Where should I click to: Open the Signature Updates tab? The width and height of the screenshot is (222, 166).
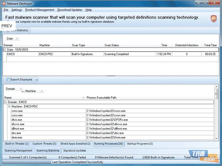click(x=75, y=151)
